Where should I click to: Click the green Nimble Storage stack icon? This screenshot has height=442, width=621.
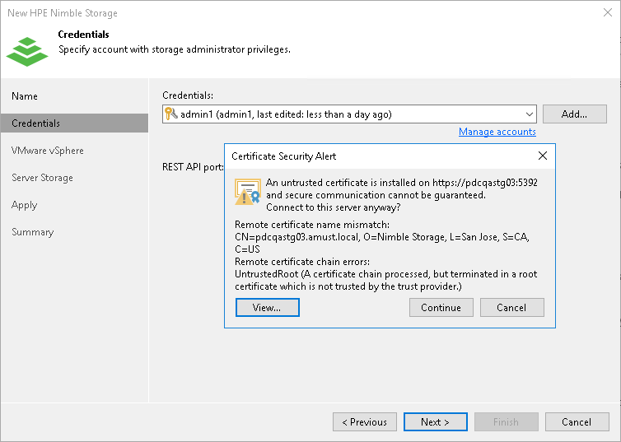tap(27, 49)
